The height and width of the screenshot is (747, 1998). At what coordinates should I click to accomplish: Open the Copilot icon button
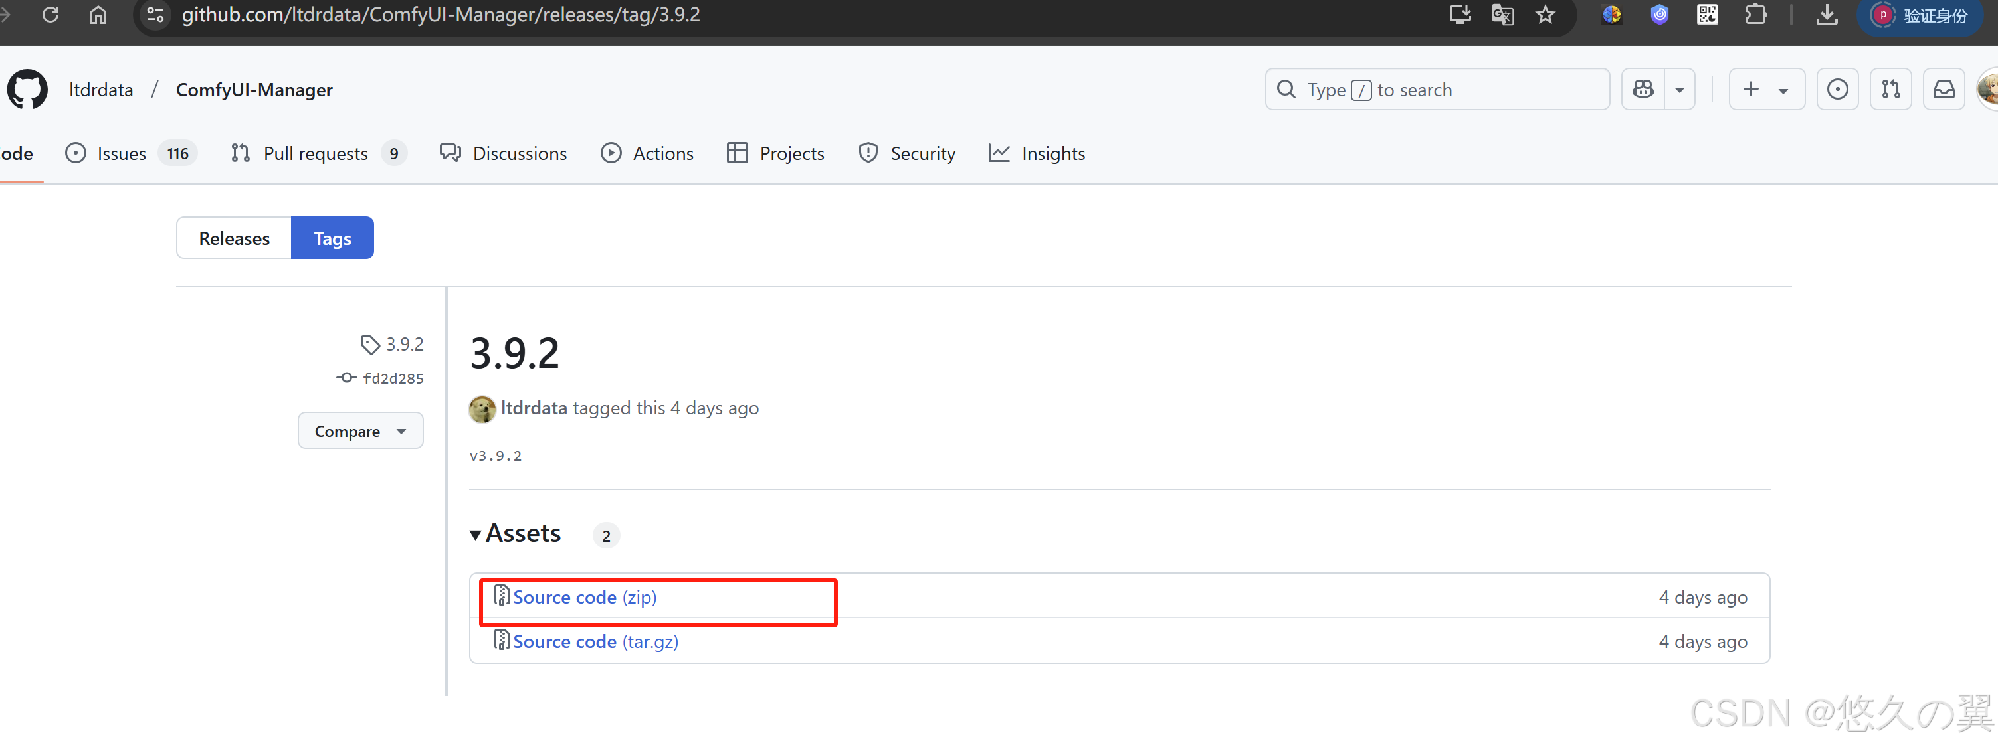point(1643,90)
